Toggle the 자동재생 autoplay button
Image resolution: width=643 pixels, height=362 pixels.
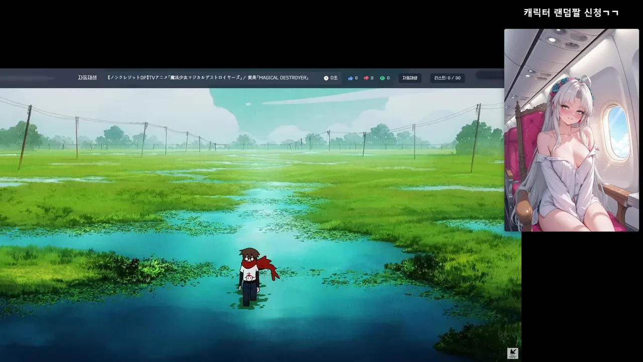click(x=410, y=78)
